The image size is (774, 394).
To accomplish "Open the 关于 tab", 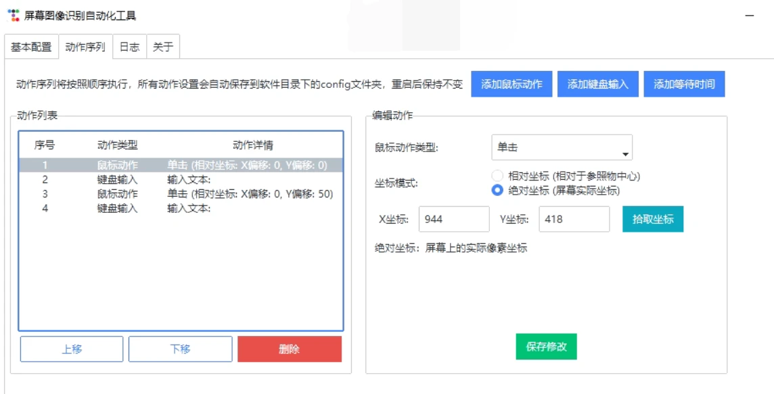I will (162, 47).
